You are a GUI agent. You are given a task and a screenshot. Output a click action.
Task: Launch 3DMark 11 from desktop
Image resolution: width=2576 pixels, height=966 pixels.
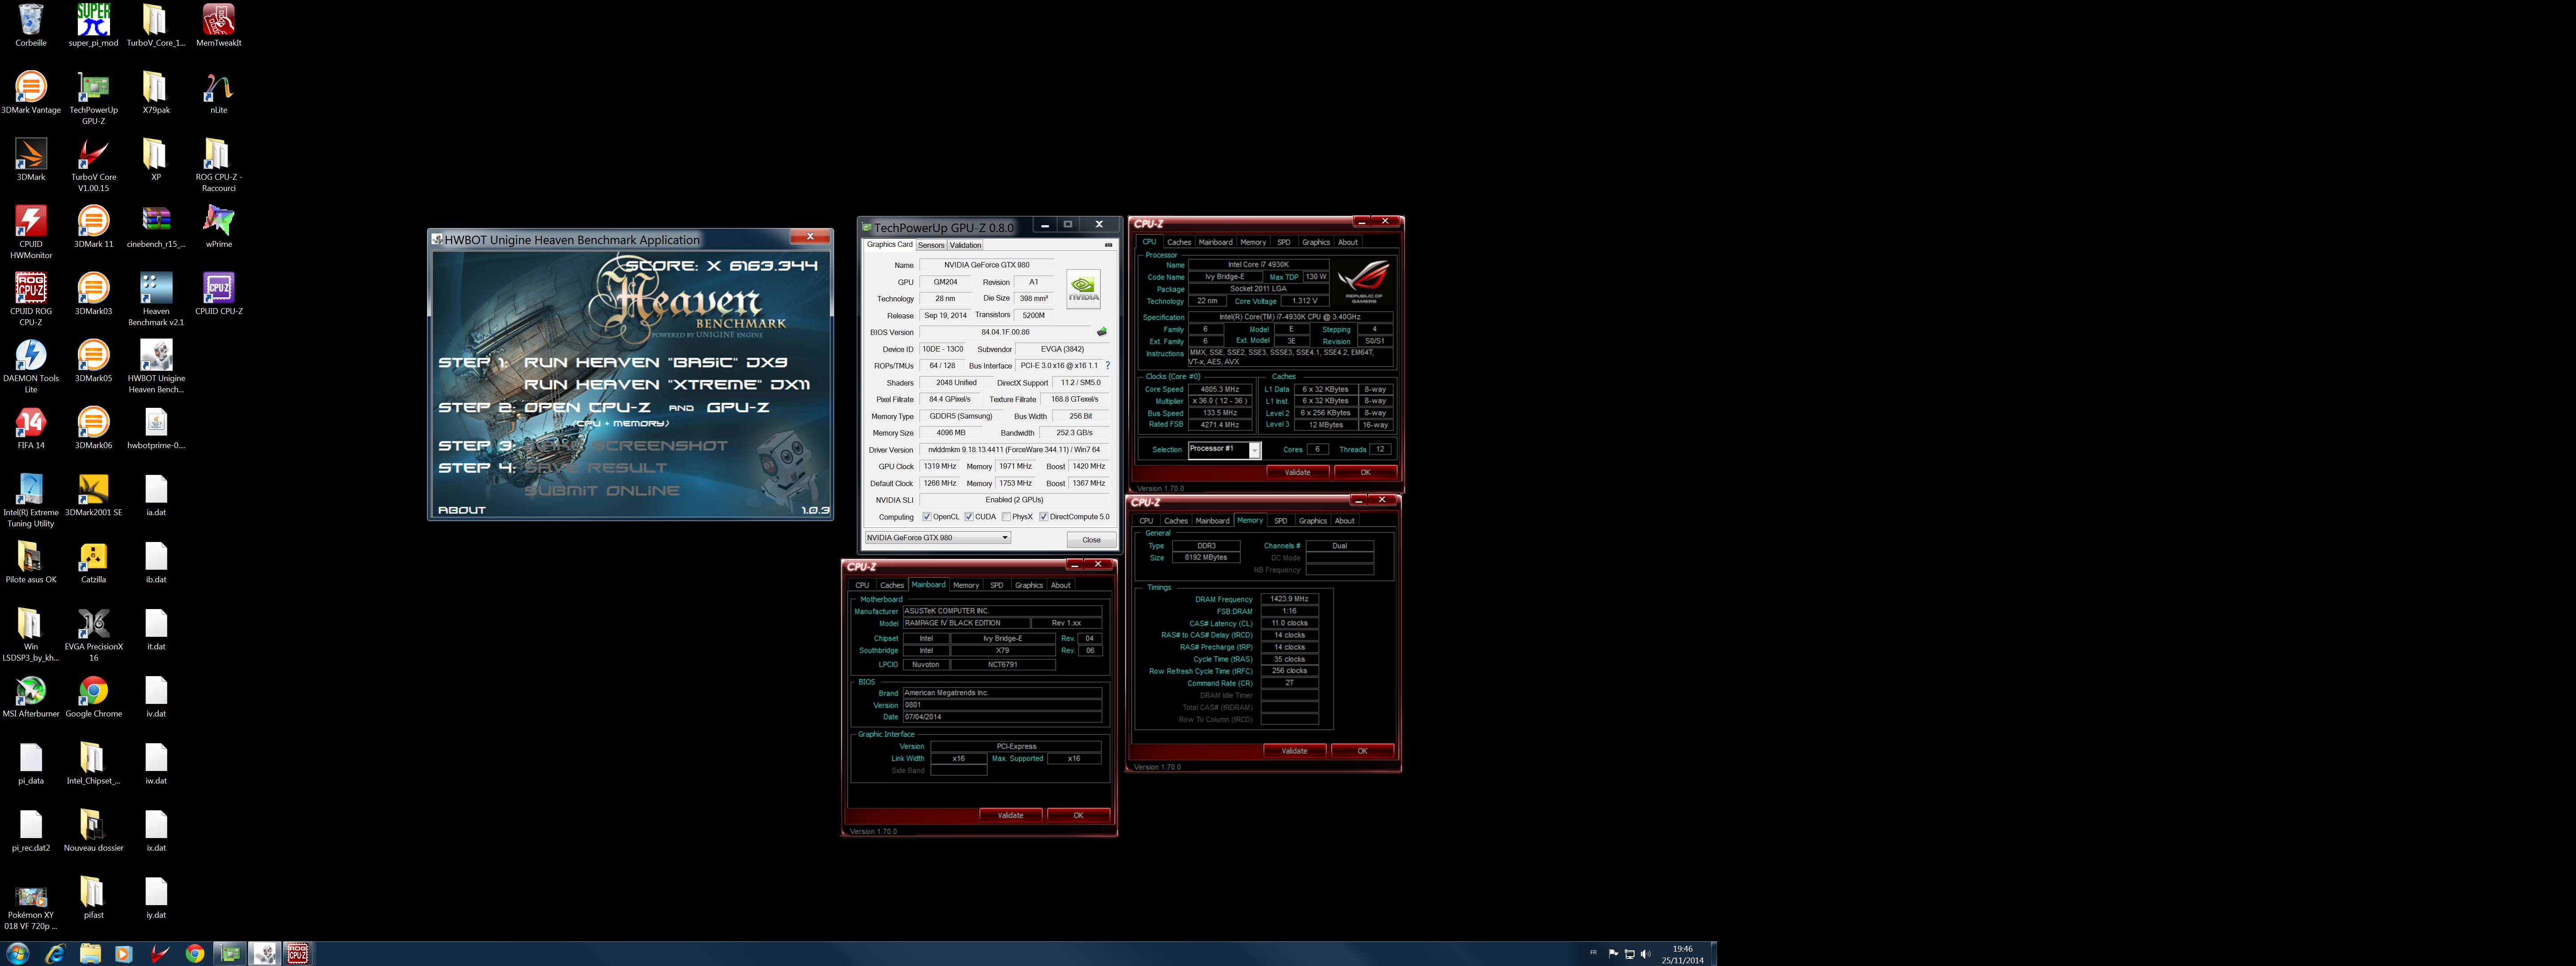click(x=93, y=226)
